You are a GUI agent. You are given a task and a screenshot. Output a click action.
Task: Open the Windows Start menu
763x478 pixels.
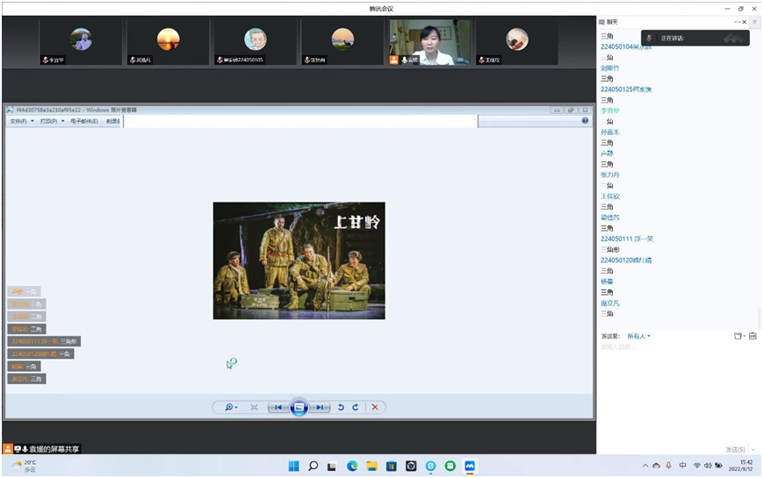coord(294,467)
